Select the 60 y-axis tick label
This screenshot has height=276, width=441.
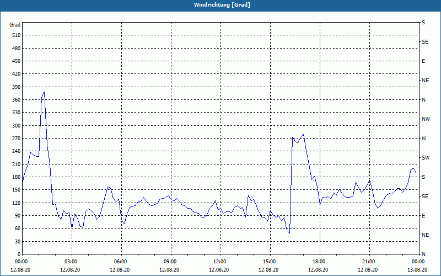pos(18,229)
